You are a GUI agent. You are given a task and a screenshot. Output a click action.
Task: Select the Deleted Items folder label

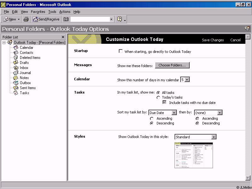(x=30, y=58)
